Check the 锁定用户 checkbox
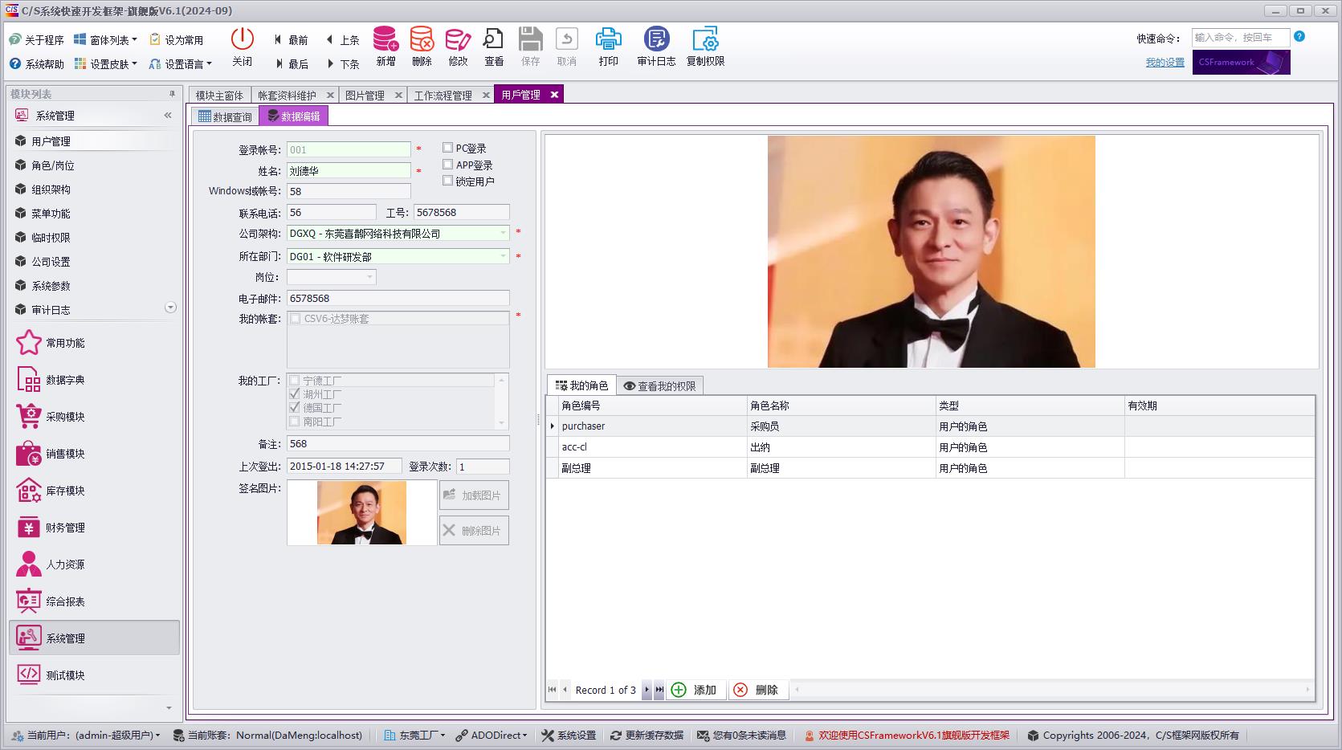The width and height of the screenshot is (1342, 750). point(448,181)
